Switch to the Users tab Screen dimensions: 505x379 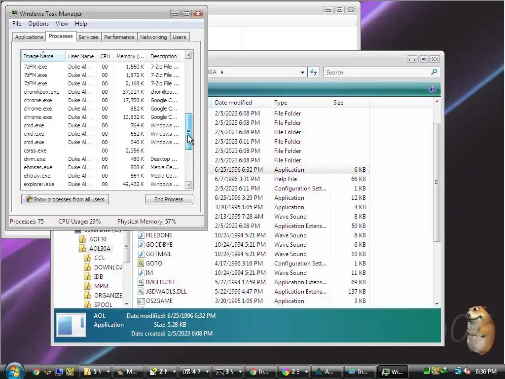[179, 37]
